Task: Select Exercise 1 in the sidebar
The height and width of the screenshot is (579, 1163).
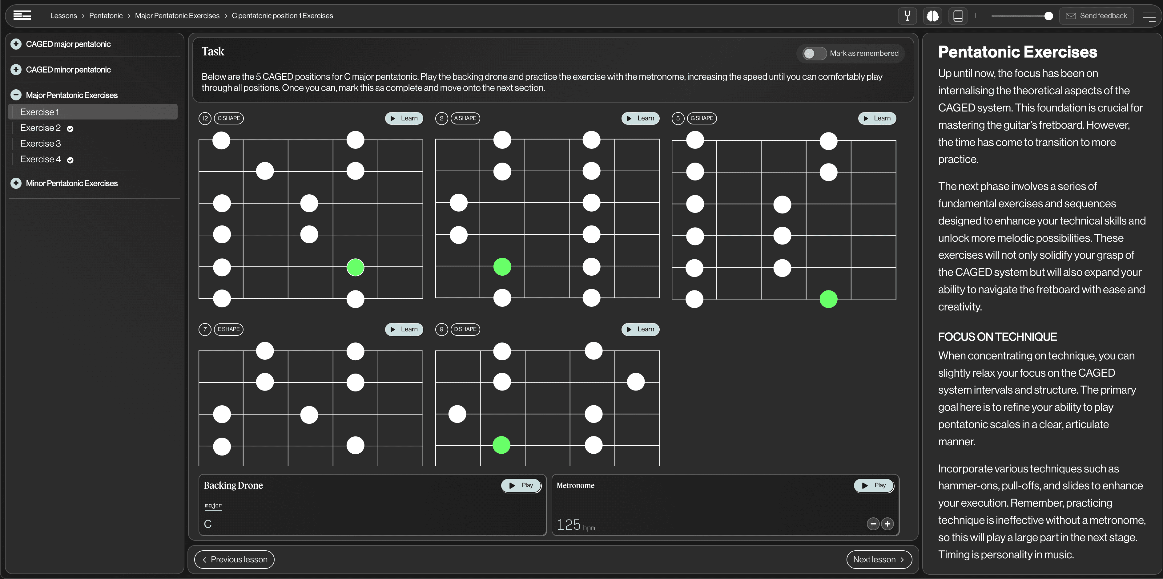Action: point(93,112)
